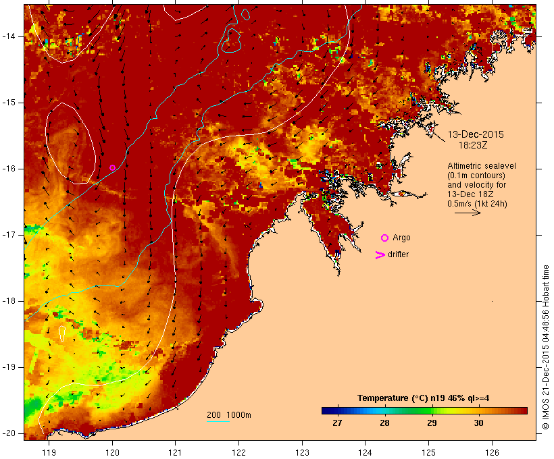This screenshot has width=554, height=459.
Task: Click the small cyan isobath loop near 121.8, -14
Action: 231,40
